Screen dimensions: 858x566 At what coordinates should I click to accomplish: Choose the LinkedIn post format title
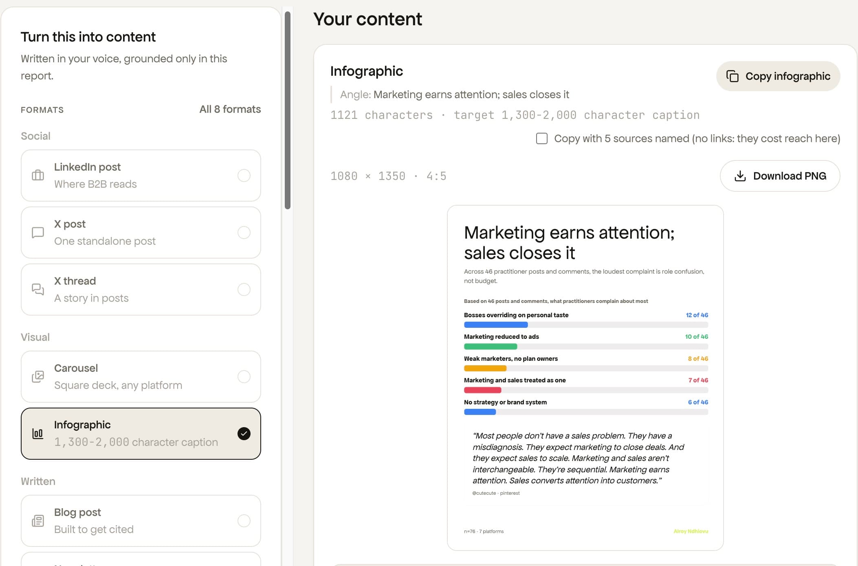click(x=87, y=167)
